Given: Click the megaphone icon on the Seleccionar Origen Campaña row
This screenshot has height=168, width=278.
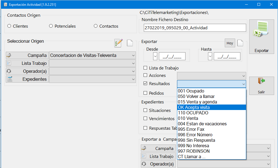Looking at the screenshot, I should [x=9, y=55].
